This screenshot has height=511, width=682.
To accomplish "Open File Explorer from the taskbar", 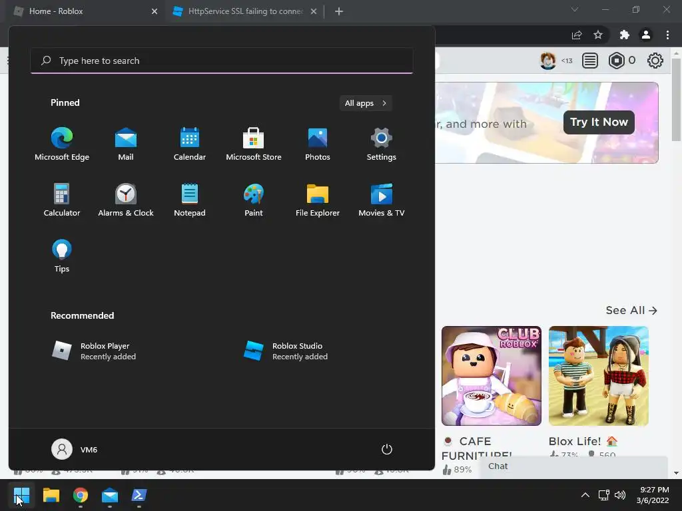I will tap(51, 495).
